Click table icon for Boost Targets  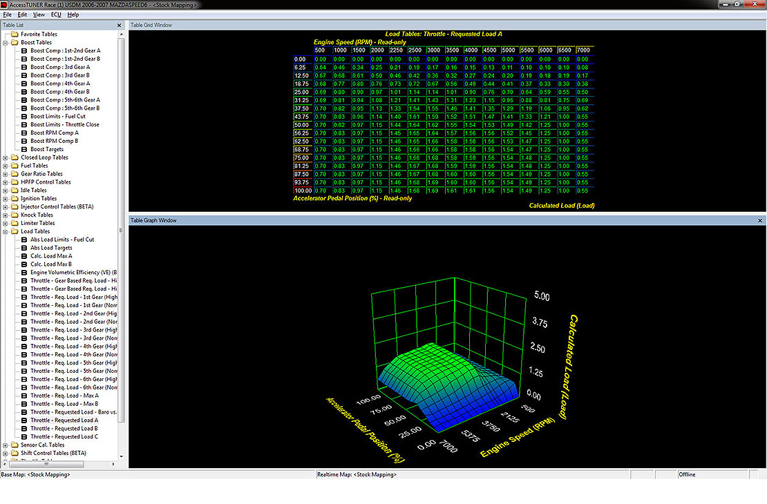pos(24,149)
